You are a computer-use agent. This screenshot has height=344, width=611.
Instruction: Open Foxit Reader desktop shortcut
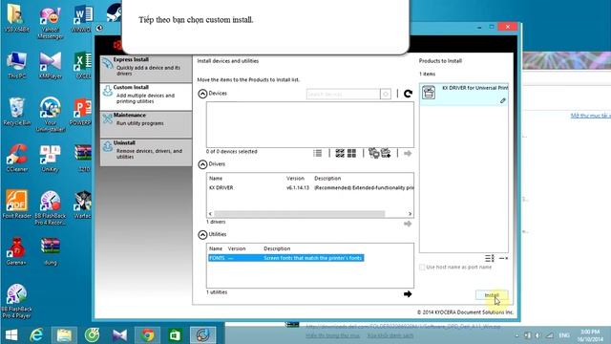tap(16, 204)
